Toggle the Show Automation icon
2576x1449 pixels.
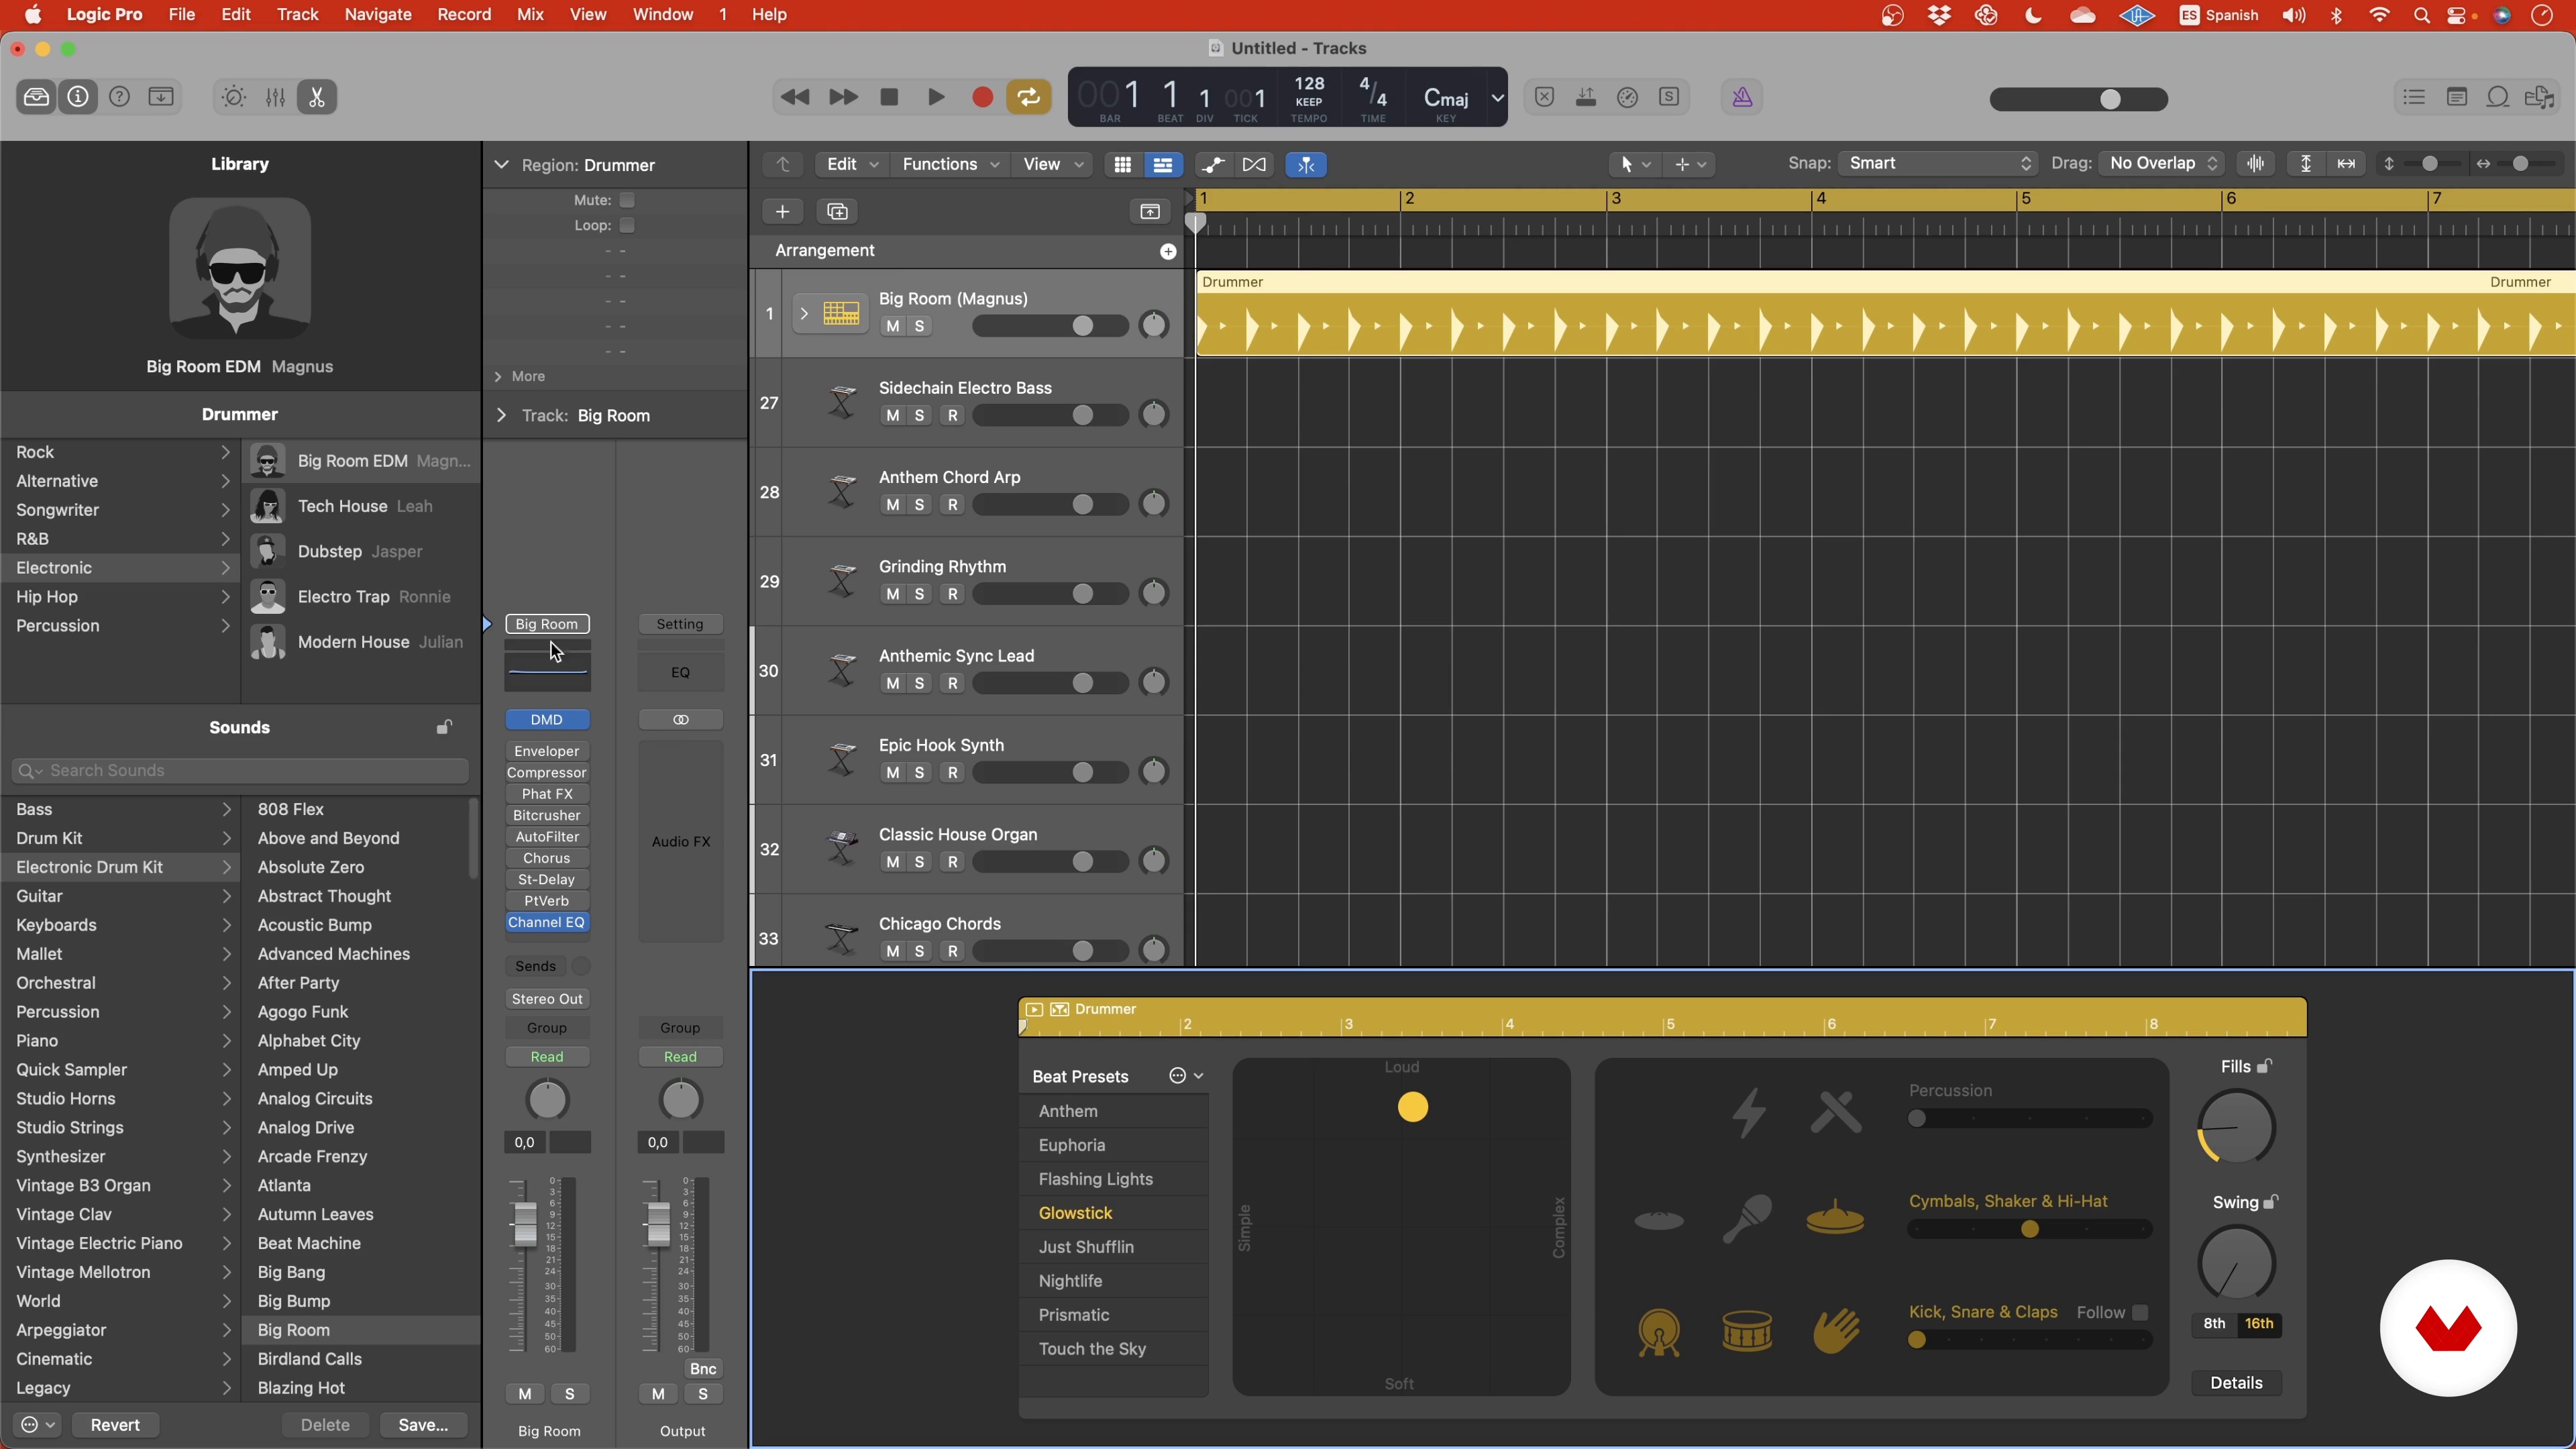1213,164
